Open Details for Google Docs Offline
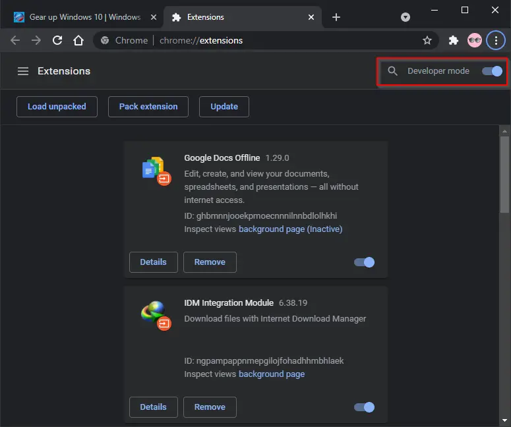511x427 pixels. (x=154, y=262)
